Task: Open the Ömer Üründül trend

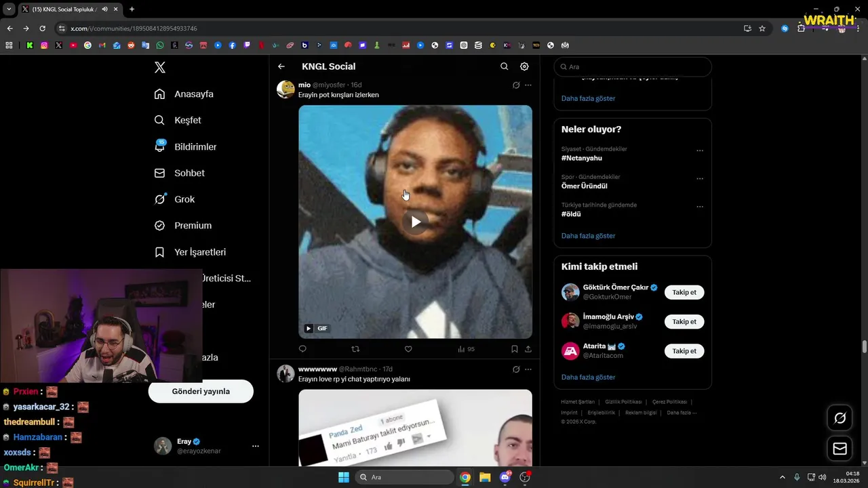Action: (584, 186)
